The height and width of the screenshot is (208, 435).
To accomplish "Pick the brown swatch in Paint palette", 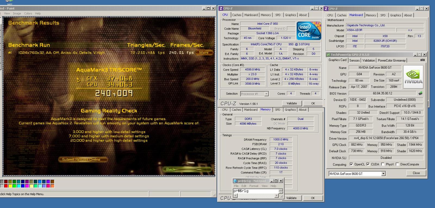I will point(52,181).
